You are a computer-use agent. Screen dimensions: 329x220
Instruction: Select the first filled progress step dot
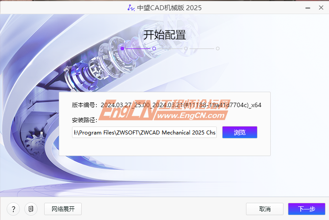(x=122, y=48)
